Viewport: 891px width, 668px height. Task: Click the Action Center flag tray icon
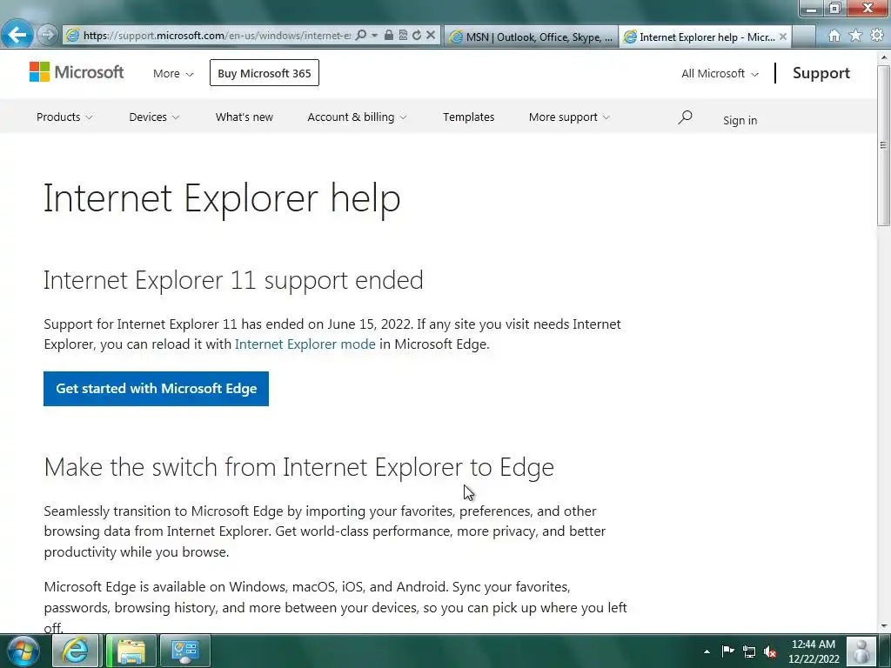[x=727, y=651]
